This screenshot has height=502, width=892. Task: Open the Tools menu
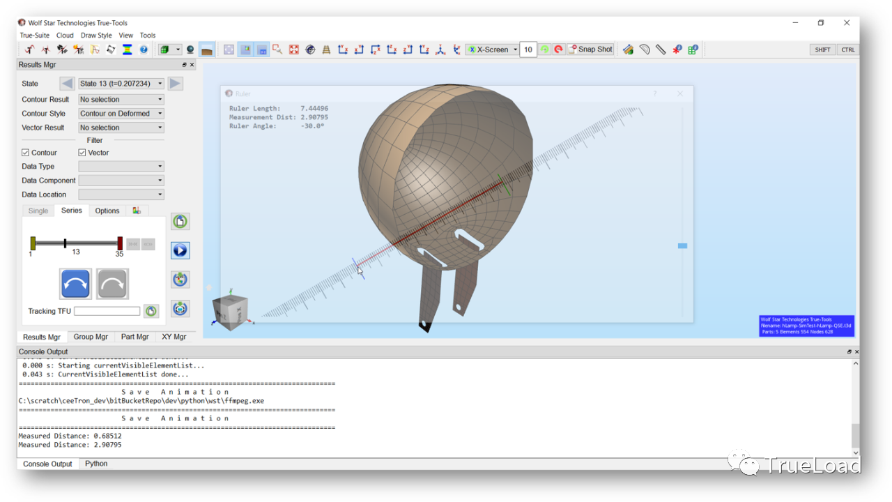coord(148,35)
